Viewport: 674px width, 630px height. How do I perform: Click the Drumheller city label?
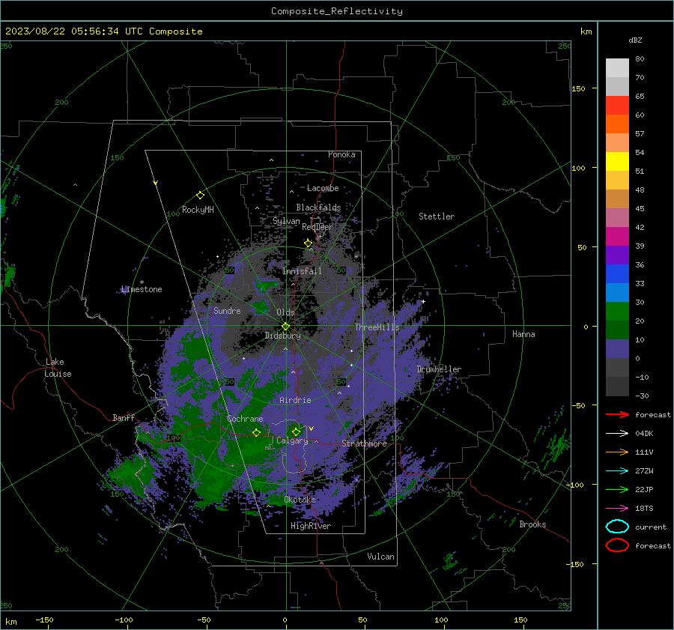pos(439,369)
